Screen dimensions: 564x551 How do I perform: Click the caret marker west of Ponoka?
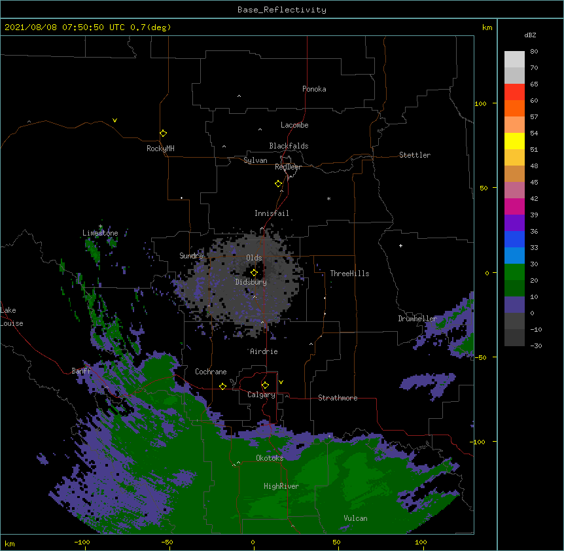click(239, 96)
